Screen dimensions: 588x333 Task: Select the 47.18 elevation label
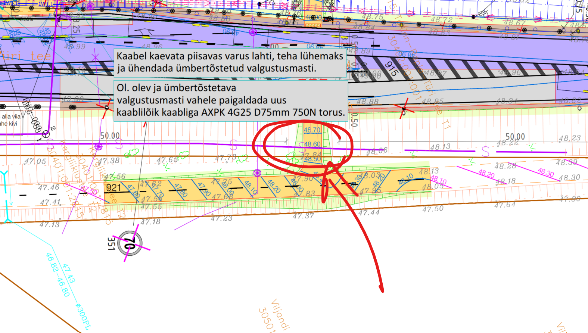click(x=150, y=222)
